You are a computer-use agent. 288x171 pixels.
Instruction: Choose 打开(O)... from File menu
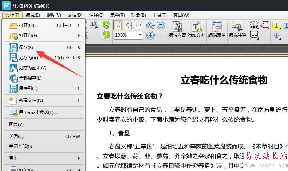[44, 25]
